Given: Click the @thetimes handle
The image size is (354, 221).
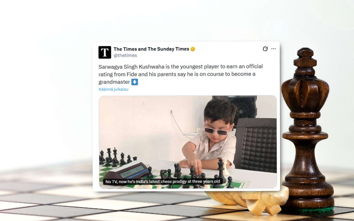Looking at the screenshot, I should click(125, 56).
